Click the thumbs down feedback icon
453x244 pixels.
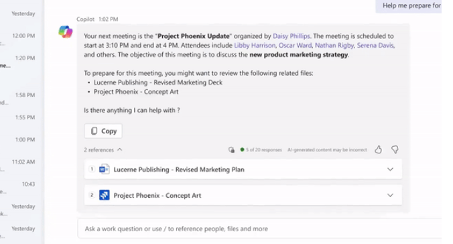395,149
